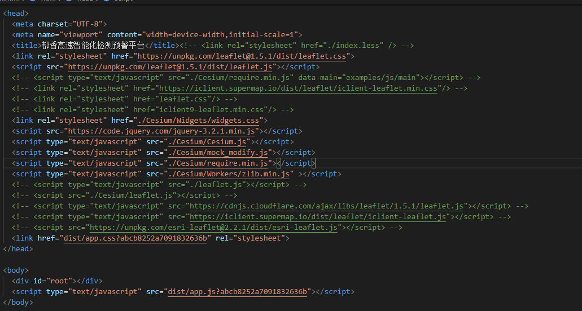Click the charset attribute name
Screen dimensions: 582x311
tap(53, 24)
